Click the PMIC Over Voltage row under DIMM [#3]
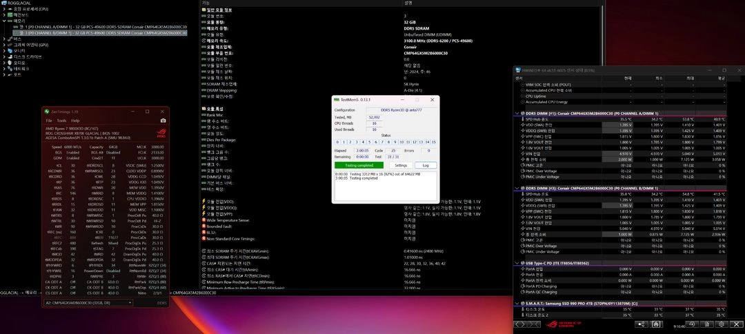The height and width of the screenshot is (334, 745). pyautogui.click(x=621, y=246)
